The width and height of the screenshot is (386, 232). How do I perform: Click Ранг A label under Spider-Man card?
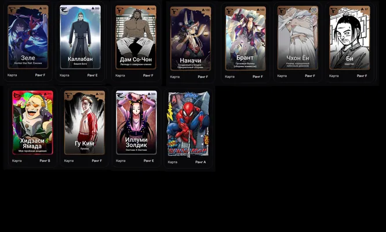coord(201,162)
